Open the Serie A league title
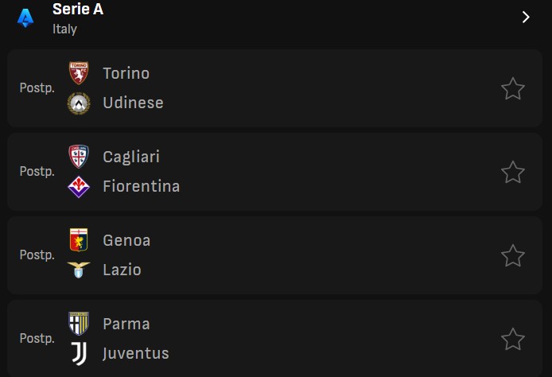This screenshot has height=377, width=552. [x=78, y=10]
